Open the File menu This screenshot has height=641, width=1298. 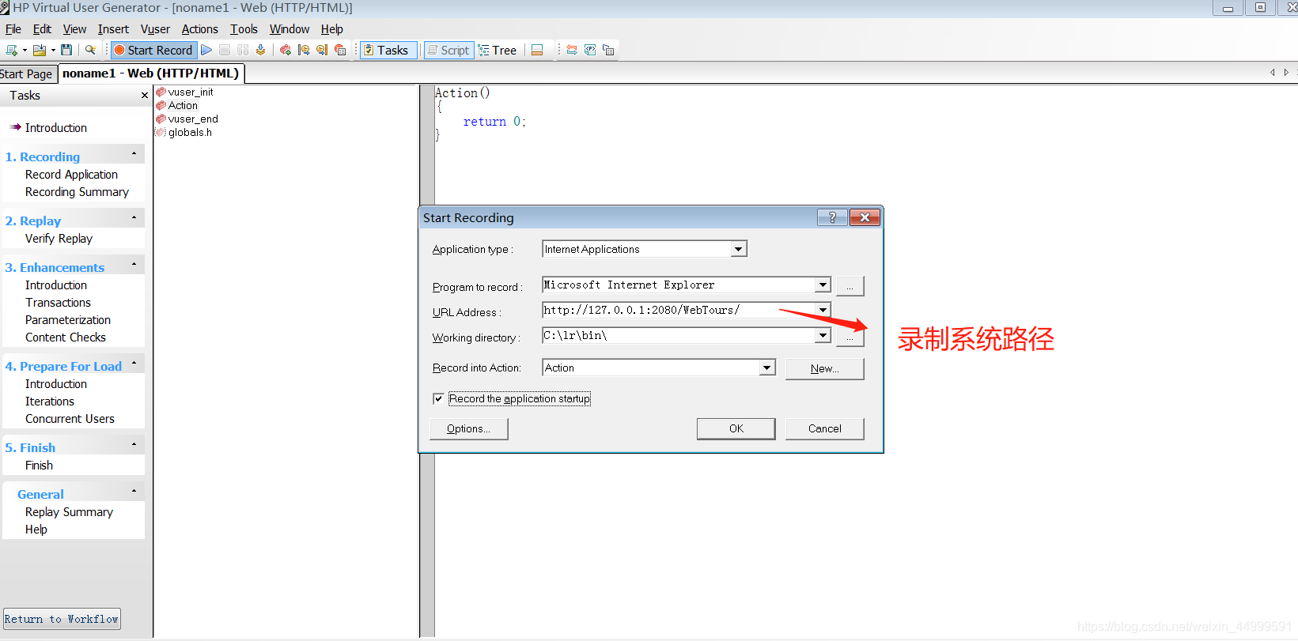tap(13, 29)
